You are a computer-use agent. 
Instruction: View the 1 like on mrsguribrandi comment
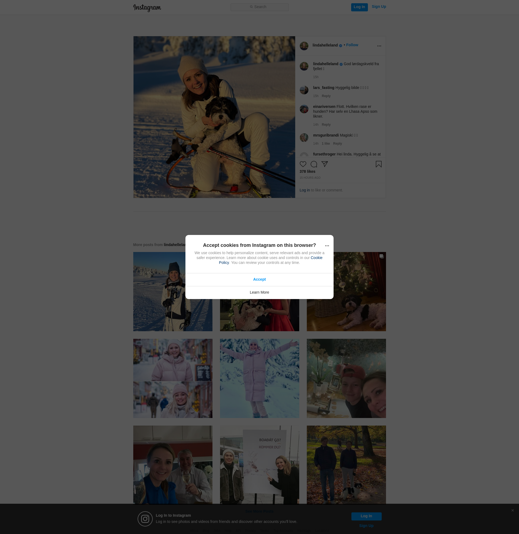click(325, 144)
